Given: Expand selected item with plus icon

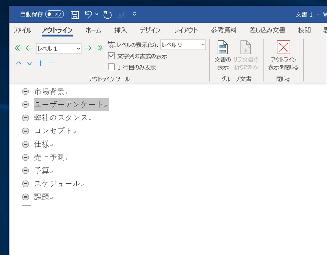Looking at the screenshot, I should point(41,63).
